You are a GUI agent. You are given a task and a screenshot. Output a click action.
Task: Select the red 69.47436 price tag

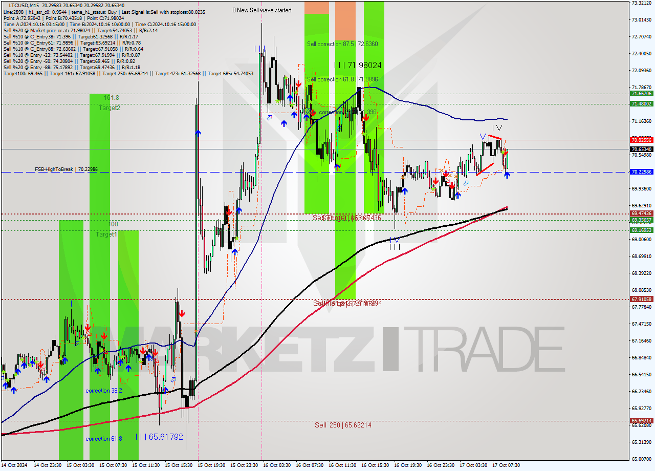[641, 213]
